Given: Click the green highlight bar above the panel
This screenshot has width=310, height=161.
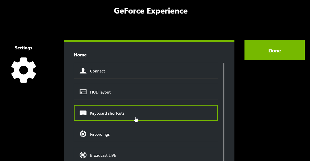Looking at the screenshot, I should (x=149, y=40).
